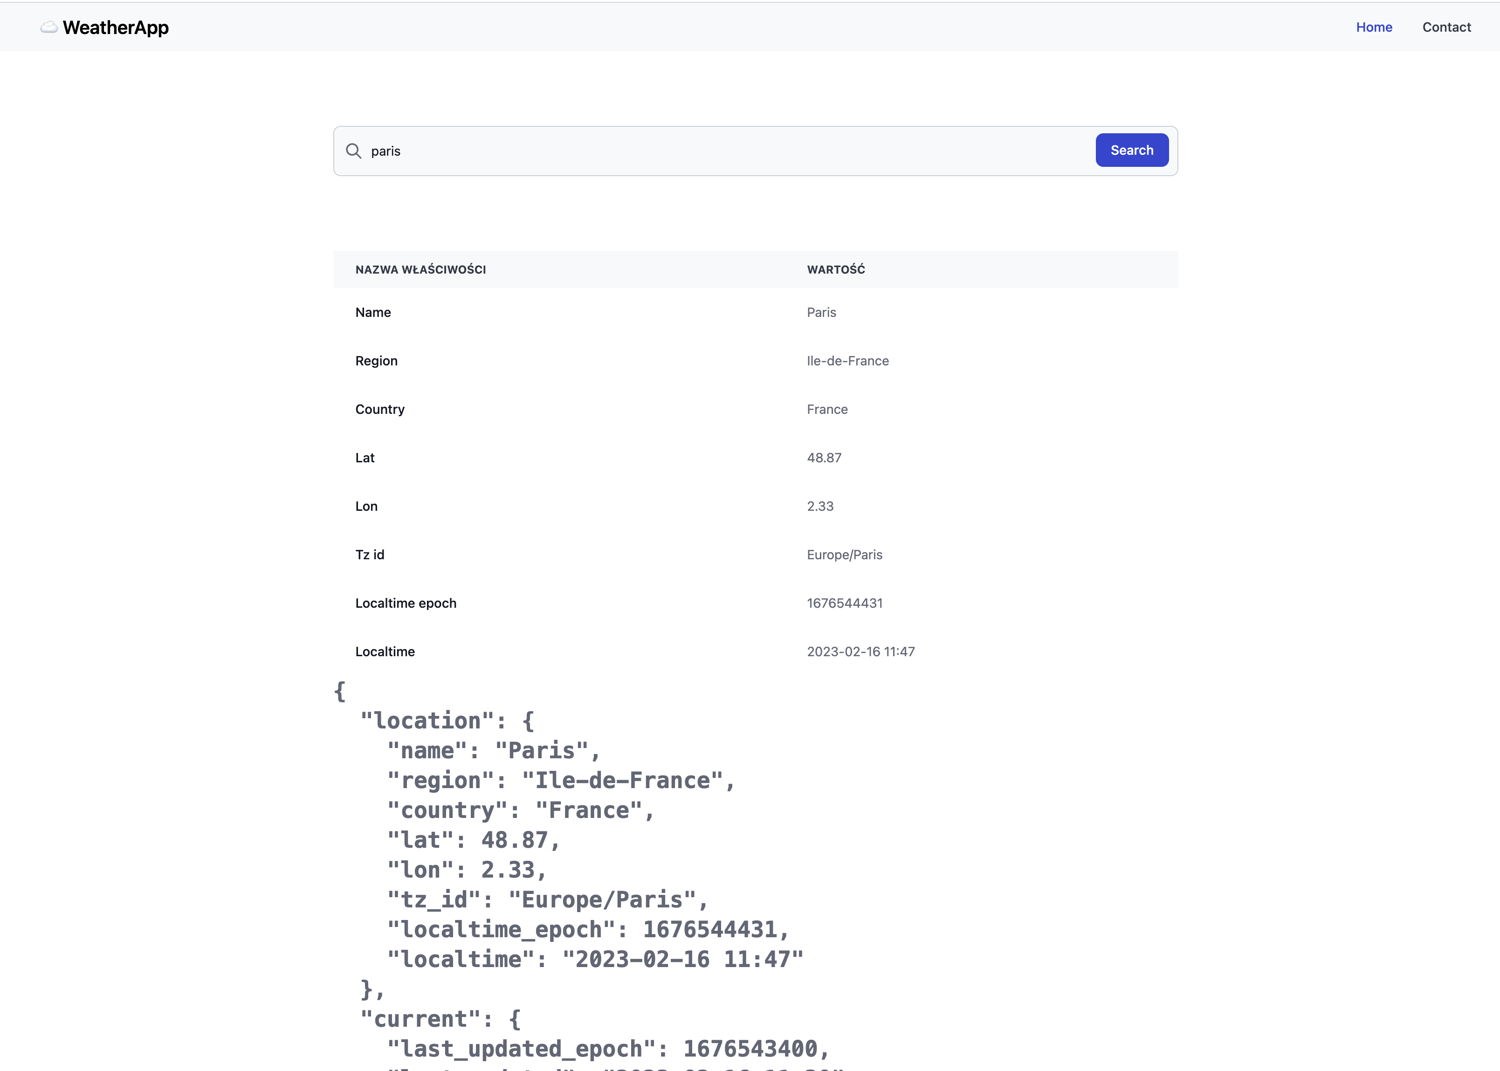
Task: Click the Search button
Action: coord(1131,150)
